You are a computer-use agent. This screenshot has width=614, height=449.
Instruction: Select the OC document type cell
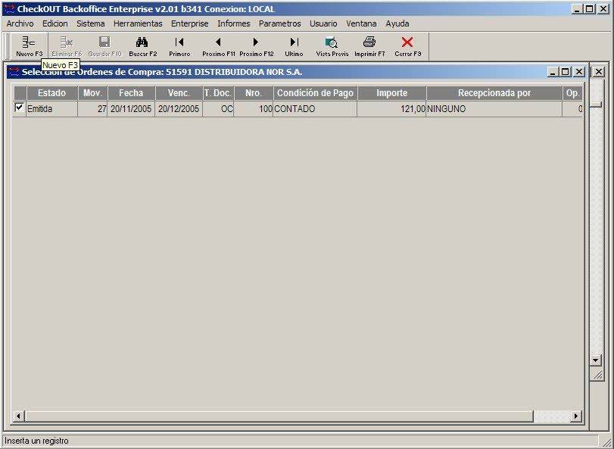218,109
